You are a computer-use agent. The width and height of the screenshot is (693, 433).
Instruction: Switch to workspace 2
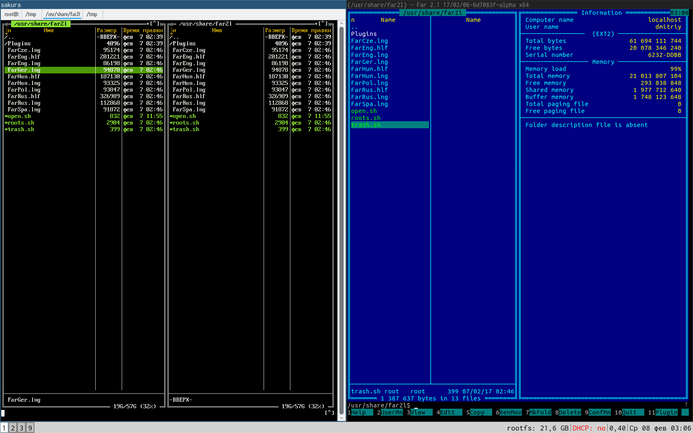point(13,428)
